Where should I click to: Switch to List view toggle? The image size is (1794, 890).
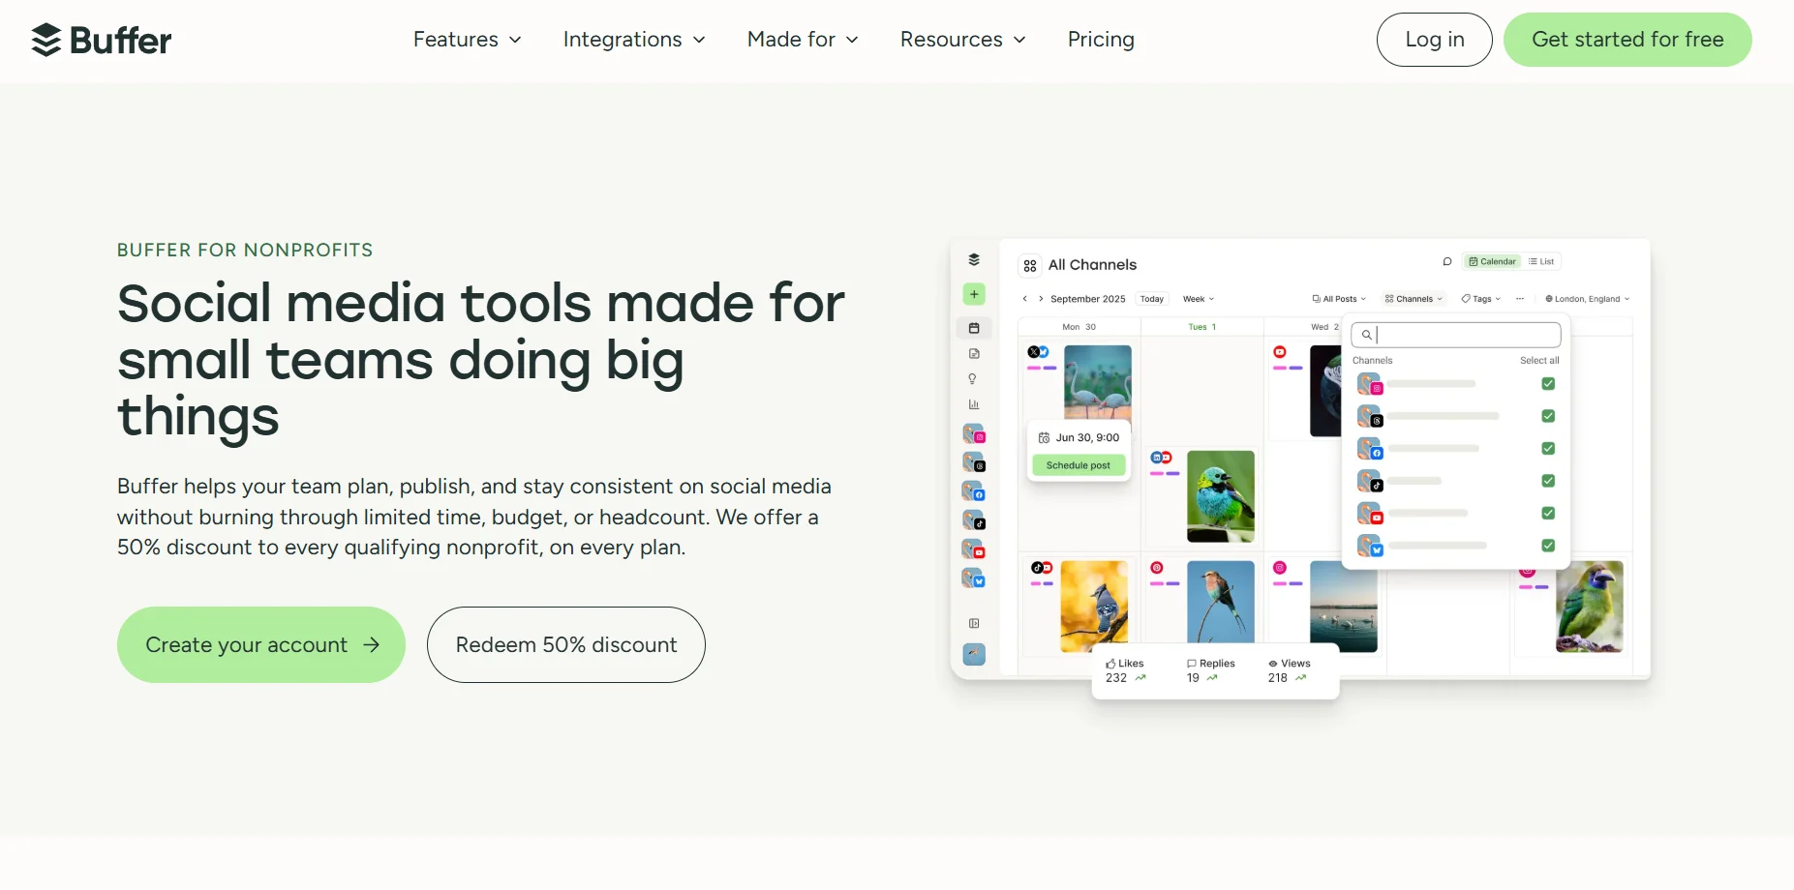point(1541,261)
